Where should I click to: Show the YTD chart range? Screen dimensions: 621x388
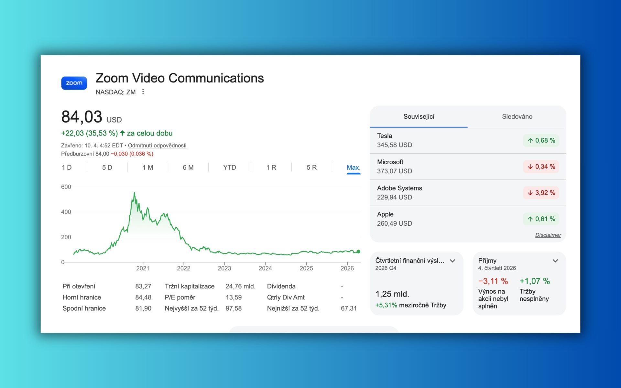(x=229, y=167)
